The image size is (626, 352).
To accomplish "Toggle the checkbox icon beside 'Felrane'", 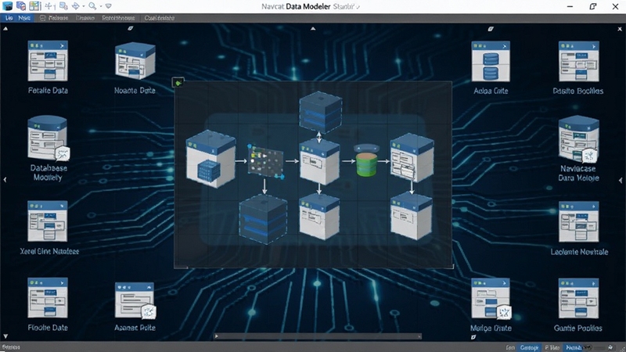I will [x=42, y=18].
